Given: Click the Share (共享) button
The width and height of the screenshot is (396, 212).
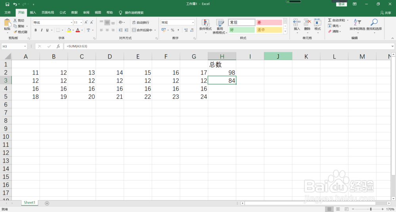Looking at the screenshot, I should (x=385, y=13).
